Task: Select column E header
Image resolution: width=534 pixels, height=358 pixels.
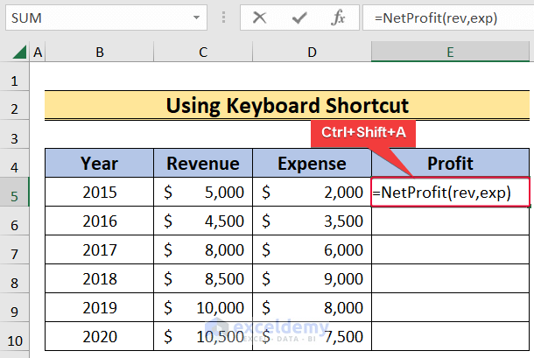Action: pyautogui.click(x=450, y=53)
